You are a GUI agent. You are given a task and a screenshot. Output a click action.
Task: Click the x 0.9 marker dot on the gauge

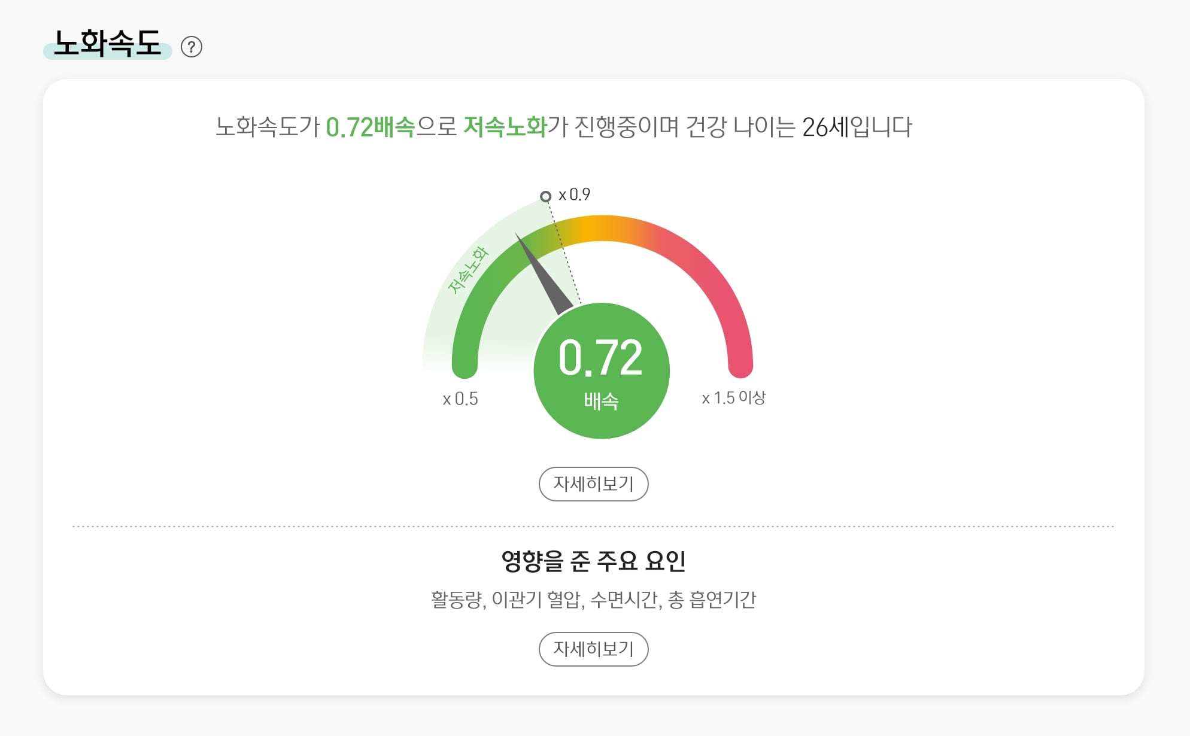point(546,196)
